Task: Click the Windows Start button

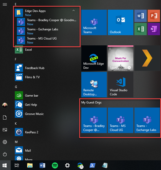Action: click(5, 165)
